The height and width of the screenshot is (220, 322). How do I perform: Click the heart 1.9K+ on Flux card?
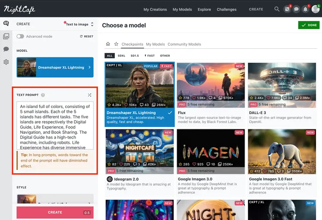(x=198, y=98)
